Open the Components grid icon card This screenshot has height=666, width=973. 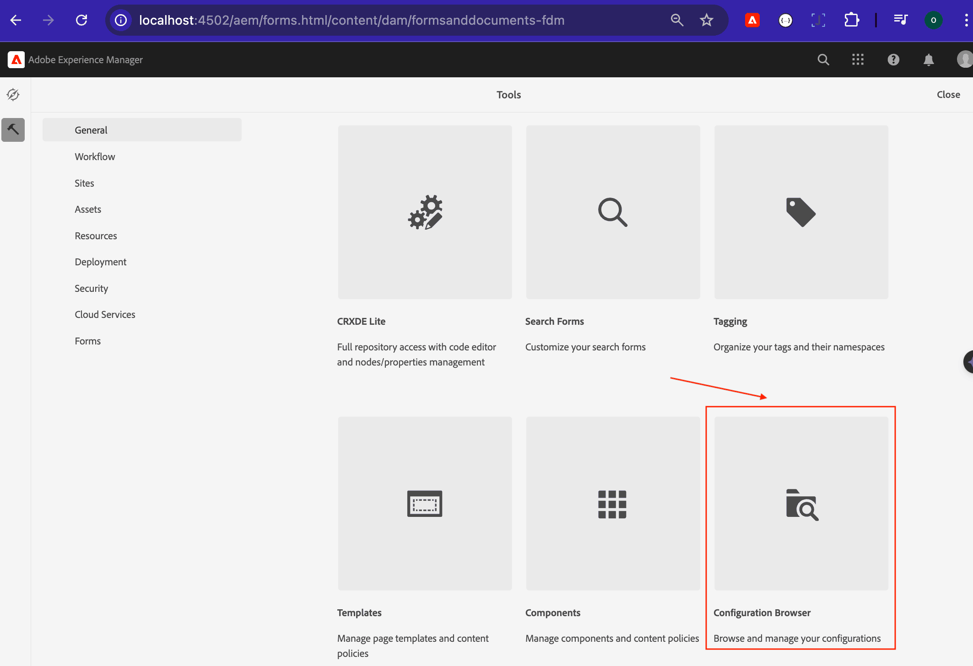click(x=613, y=503)
